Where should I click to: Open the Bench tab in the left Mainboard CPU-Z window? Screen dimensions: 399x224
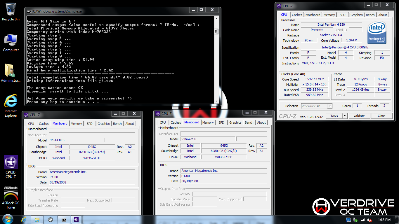coord(117,124)
